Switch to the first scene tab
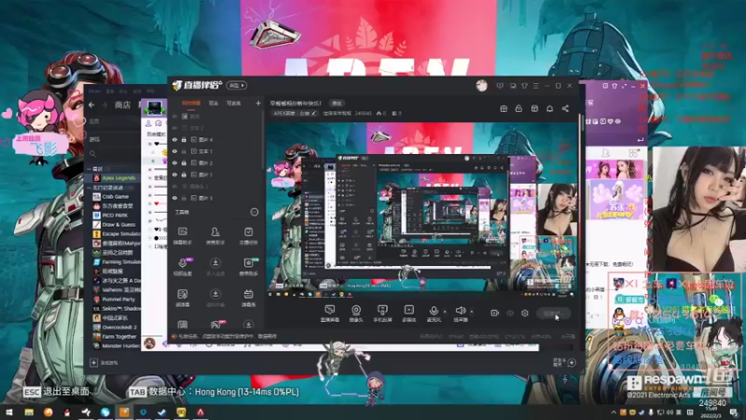This screenshot has width=746, height=420. [x=191, y=103]
